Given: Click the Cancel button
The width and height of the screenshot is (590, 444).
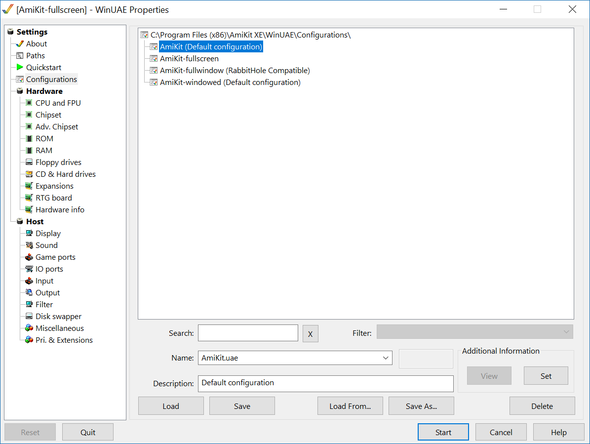Looking at the screenshot, I should (501, 432).
